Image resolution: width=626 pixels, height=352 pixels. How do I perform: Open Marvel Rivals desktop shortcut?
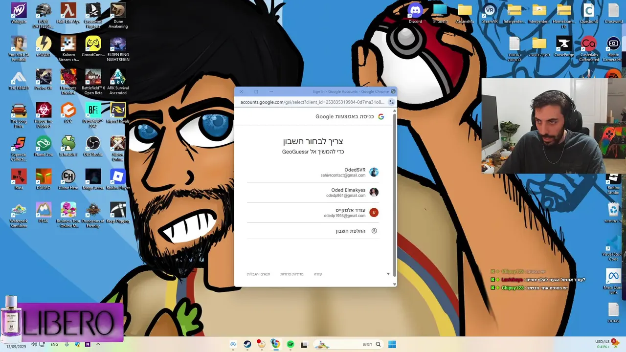[x=118, y=113]
